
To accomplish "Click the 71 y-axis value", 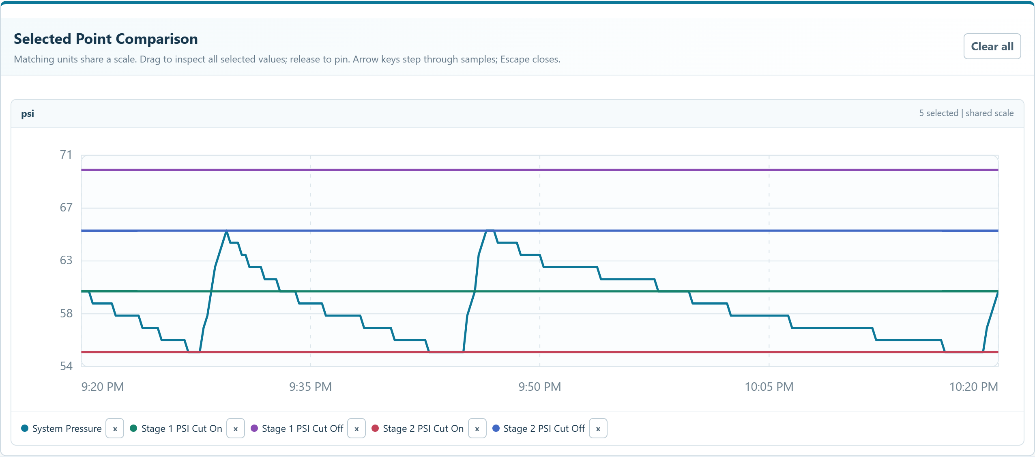I will (x=66, y=155).
